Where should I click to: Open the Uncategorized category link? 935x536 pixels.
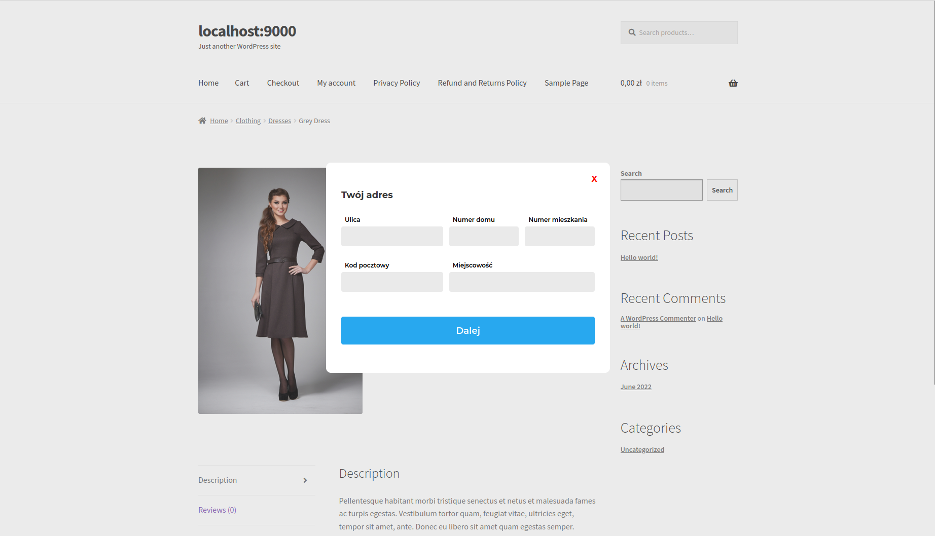[642, 449]
